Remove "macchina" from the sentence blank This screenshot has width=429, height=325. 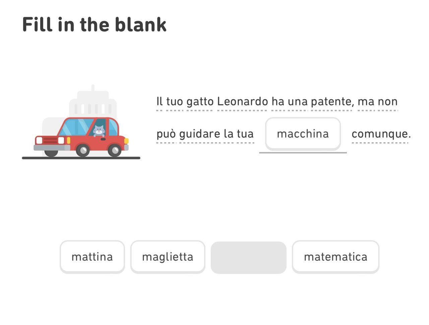303,134
